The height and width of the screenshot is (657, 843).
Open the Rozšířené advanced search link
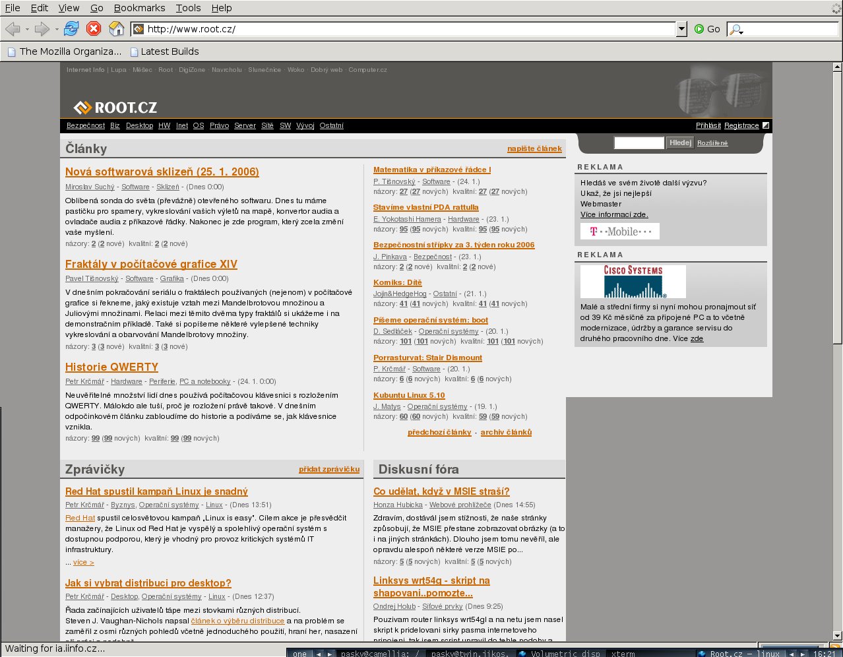[x=712, y=143]
